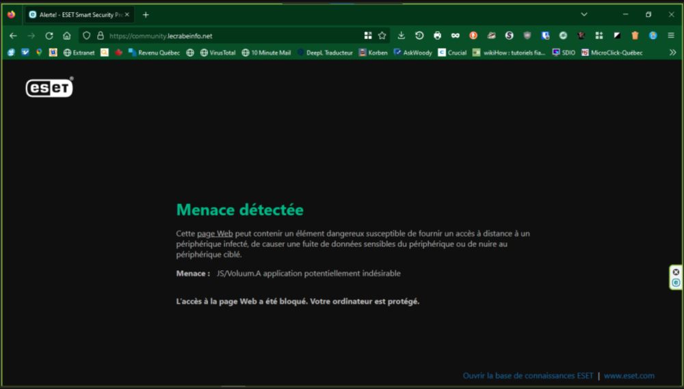Open the 10 Minute Mail bookmark
Image resolution: width=684 pixels, height=389 pixels.
[x=266, y=53]
